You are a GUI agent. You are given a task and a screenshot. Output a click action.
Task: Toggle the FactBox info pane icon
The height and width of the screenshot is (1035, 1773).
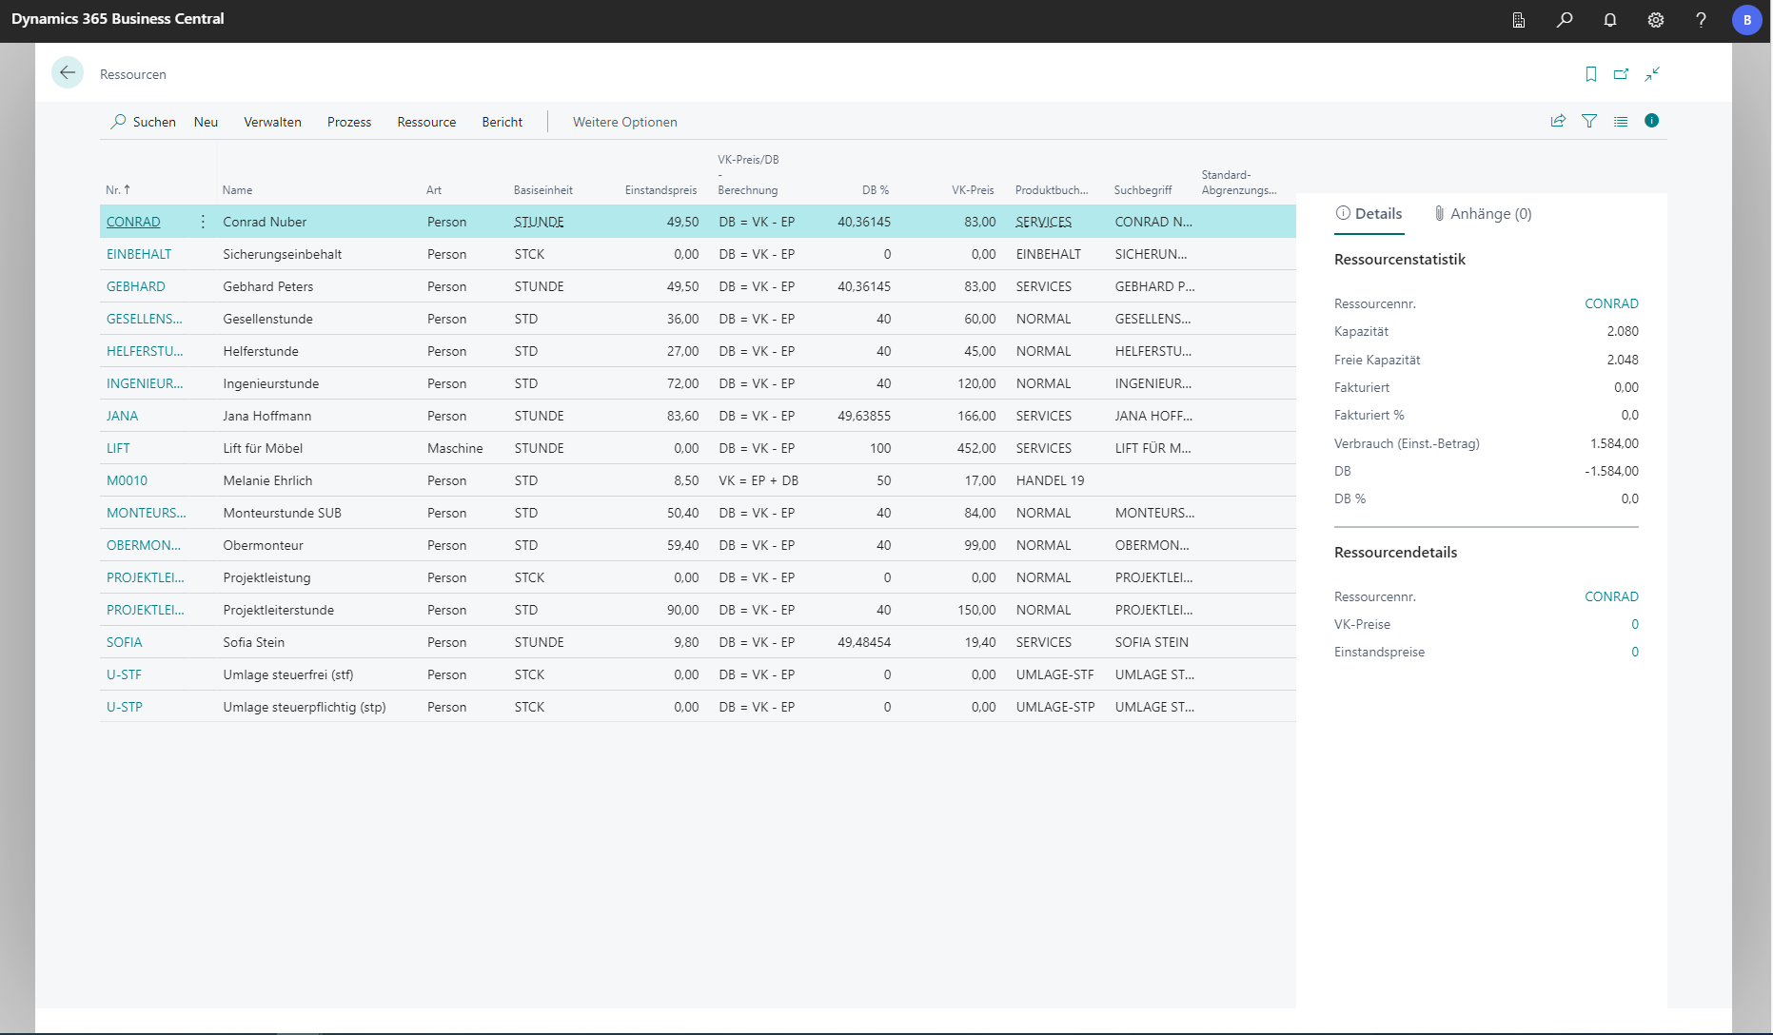tap(1651, 121)
